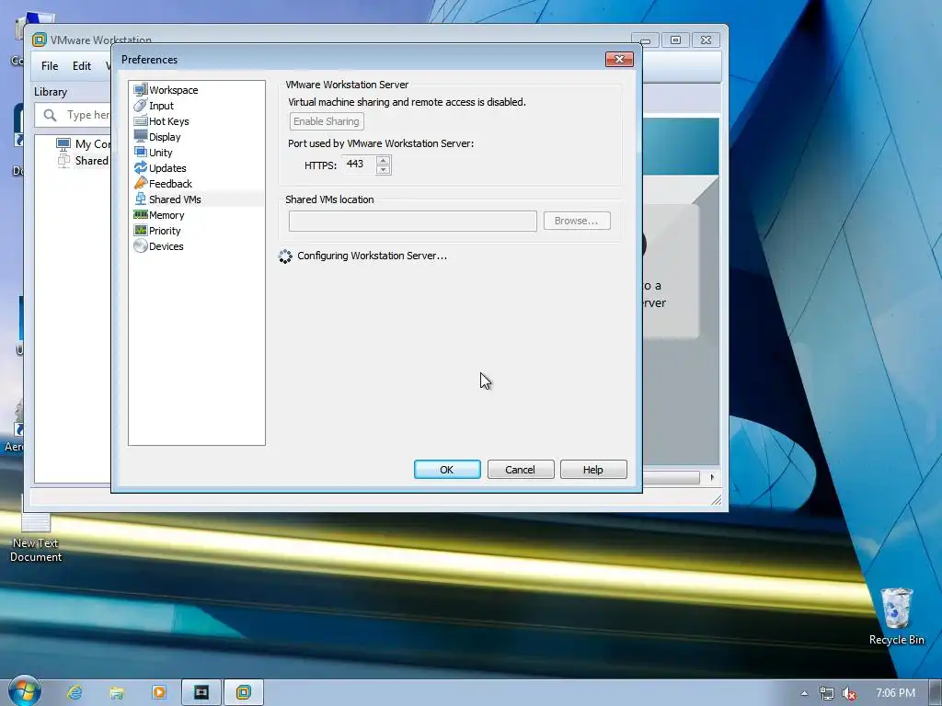Click the library search magnifier icon
The height and width of the screenshot is (706, 942).
coord(51,115)
